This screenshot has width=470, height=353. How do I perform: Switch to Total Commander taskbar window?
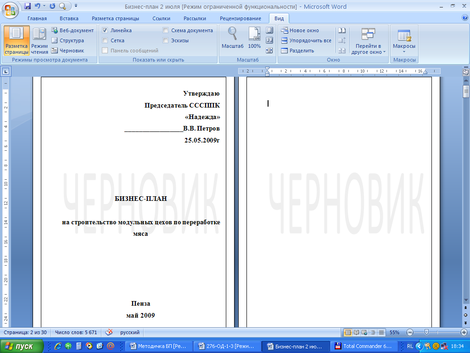pyautogui.click(x=364, y=346)
